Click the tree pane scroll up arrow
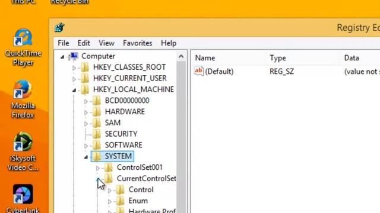Screen dimensions: 380x213 click(x=181, y=57)
